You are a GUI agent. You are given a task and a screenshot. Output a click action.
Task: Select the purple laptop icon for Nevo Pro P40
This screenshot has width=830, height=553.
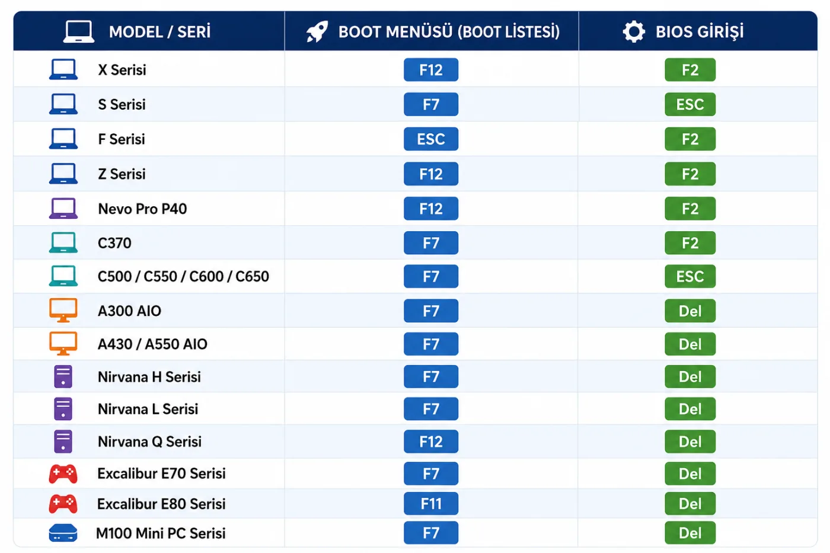(x=63, y=209)
